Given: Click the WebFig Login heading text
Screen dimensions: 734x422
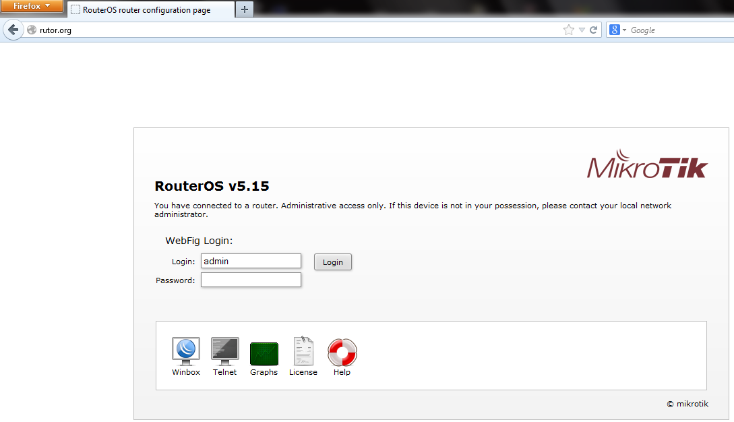Looking at the screenshot, I should coord(199,241).
